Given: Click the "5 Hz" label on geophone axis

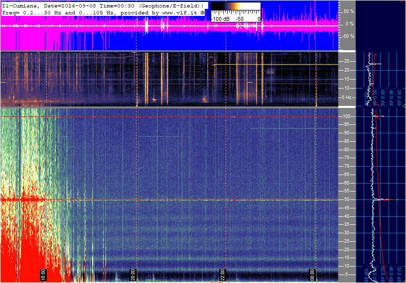Looking at the screenshot, I should pyautogui.click(x=347, y=97).
